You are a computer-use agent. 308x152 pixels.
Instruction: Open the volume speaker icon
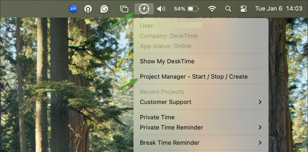(x=161, y=9)
